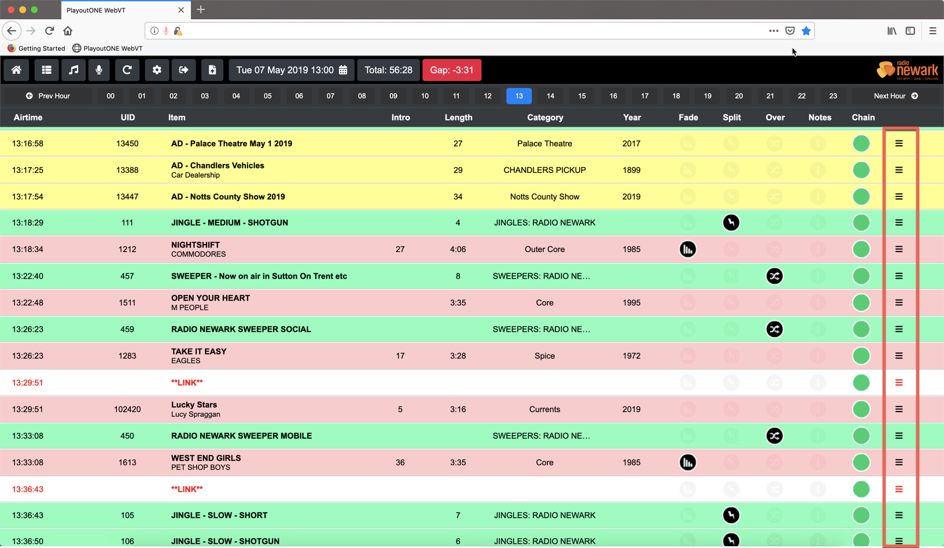Screen dimensions: 944x548
Task: Open the date picker showing Tue 07 May 2019
Action: tap(292, 70)
